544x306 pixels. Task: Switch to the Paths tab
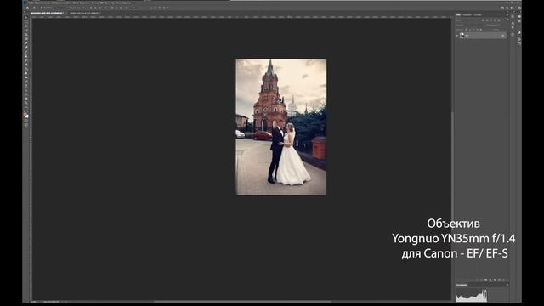pyautogui.click(x=478, y=15)
